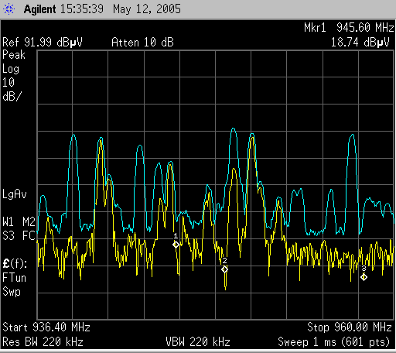Click the Sweep 1 ms (601 pts) text
This screenshot has height=353, width=396.
click(334, 342)
